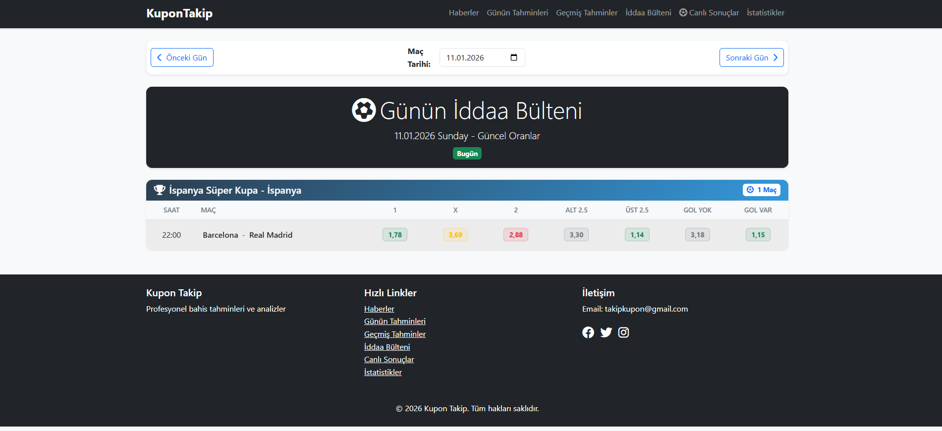Screen dimensions: 942x431
Task: Open the footer Canlı Sonuçlar link
Action: coord(389,360)
